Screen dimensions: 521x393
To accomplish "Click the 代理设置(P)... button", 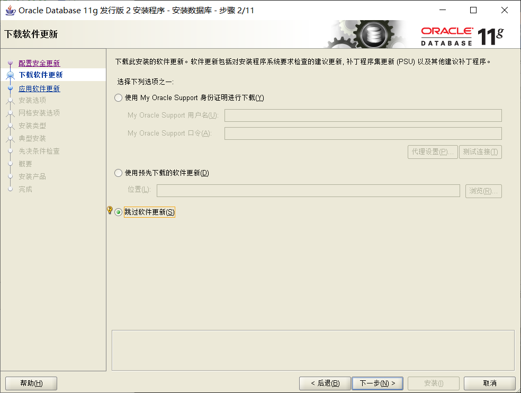I will tap(433, 152).
